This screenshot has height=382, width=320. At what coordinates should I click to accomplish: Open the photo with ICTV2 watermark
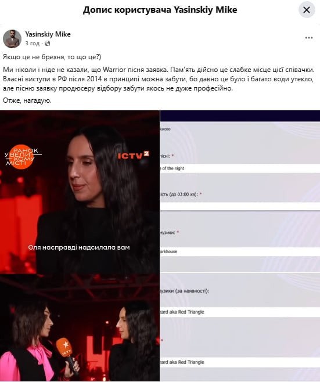point(80,192)
